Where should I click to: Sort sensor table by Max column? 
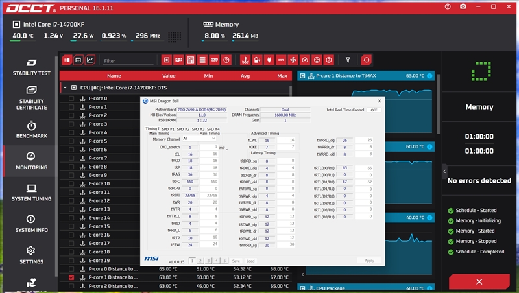pyautogui.click(x=282, y=76)
